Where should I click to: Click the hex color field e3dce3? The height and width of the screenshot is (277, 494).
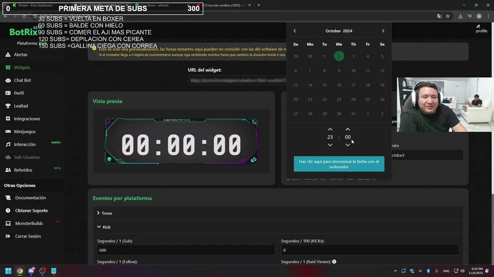click(427, 155)
